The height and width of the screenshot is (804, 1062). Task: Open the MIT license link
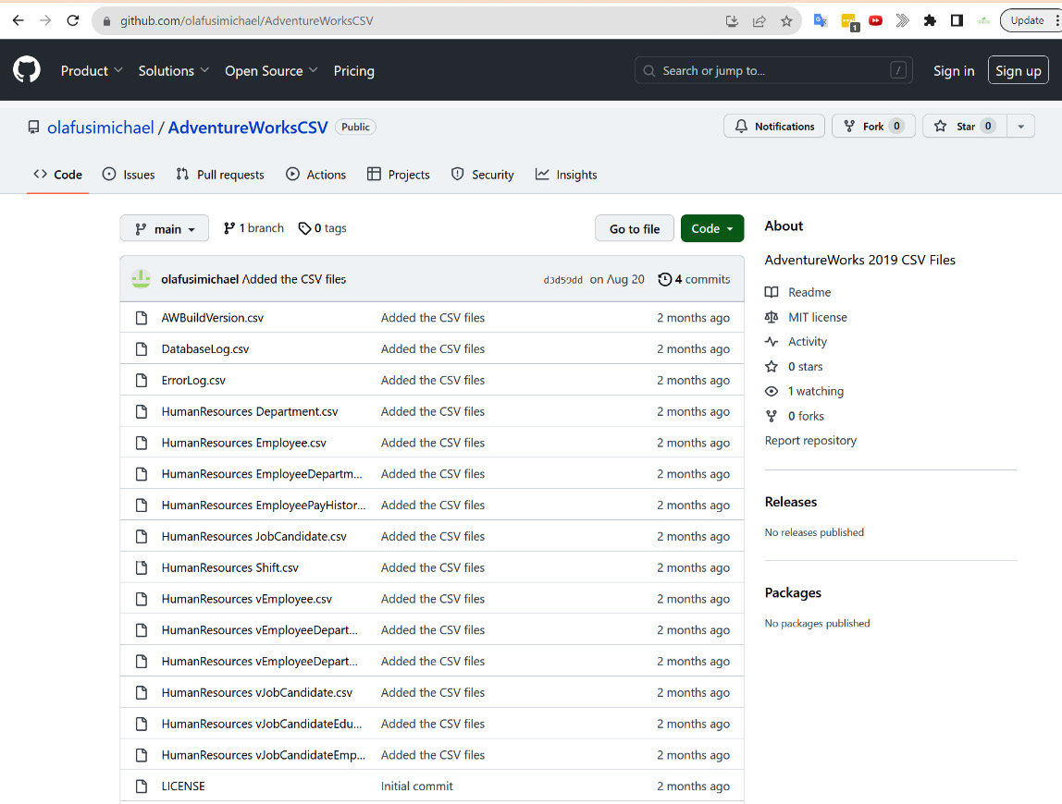pyautogui.click(x=817, y=317)
